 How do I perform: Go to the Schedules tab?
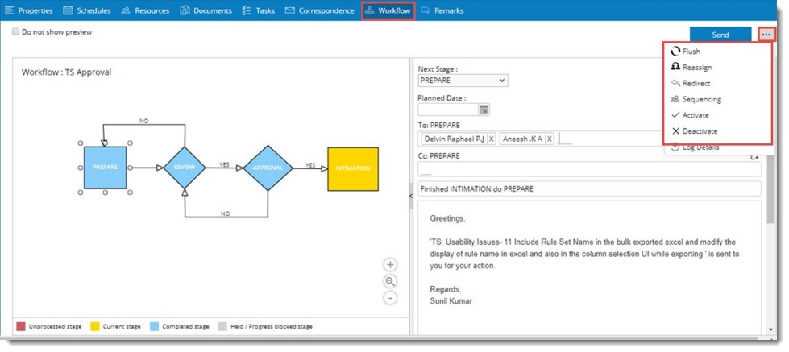pyautogui.click(x=88, y=10)
